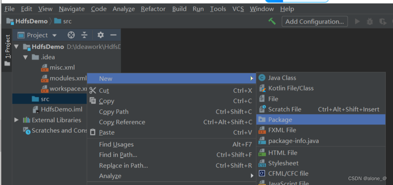Click the Scratch File icon in submenu

(x=262, y=109)
